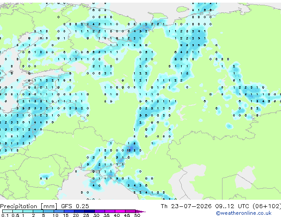Click the '45' legend scale label

pyautogui.click(x=127, y=215)
